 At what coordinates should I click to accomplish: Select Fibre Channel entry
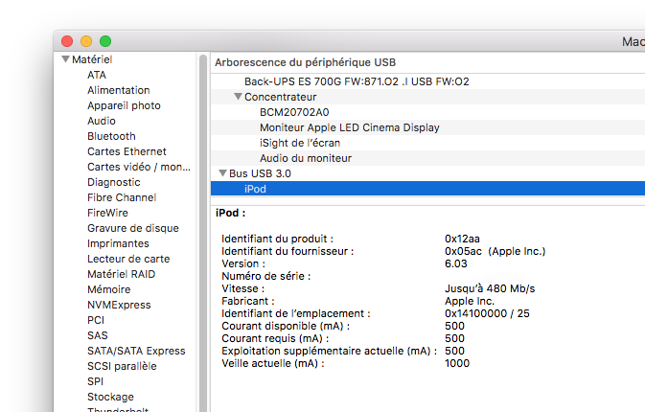122,197
